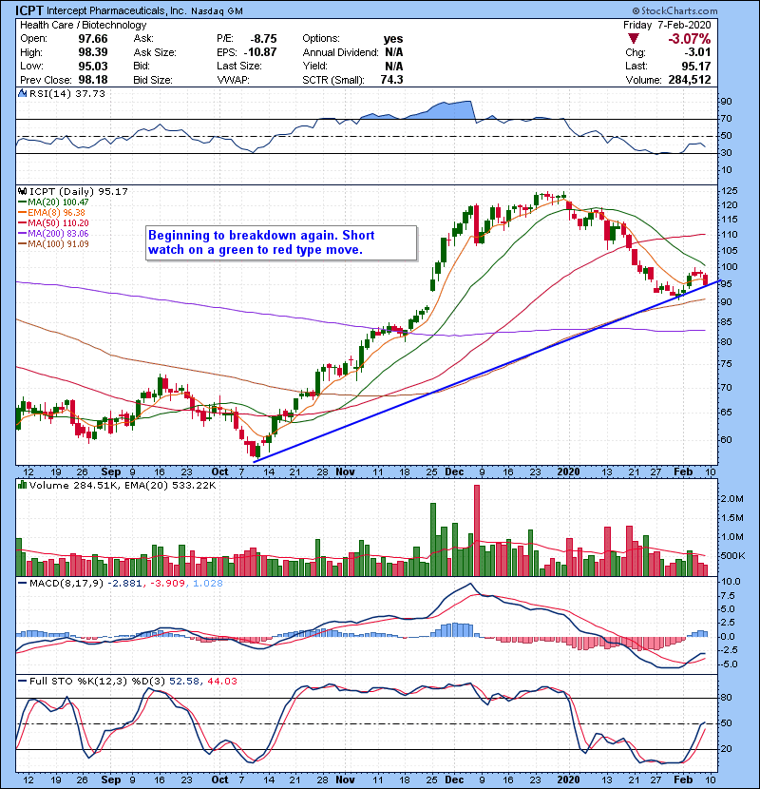Click the stochastic %D value 44.03

pos(222,681)
